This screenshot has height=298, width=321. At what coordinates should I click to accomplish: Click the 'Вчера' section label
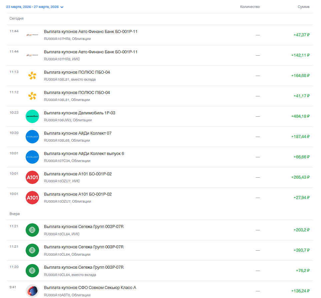(15, 214)
